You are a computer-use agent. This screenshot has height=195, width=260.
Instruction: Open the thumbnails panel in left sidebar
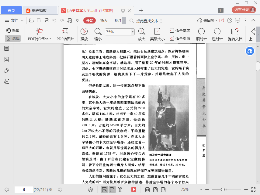tap(7, 59)
